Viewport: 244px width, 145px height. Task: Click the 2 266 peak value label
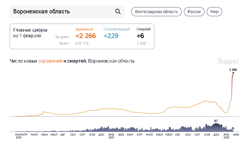233,69
